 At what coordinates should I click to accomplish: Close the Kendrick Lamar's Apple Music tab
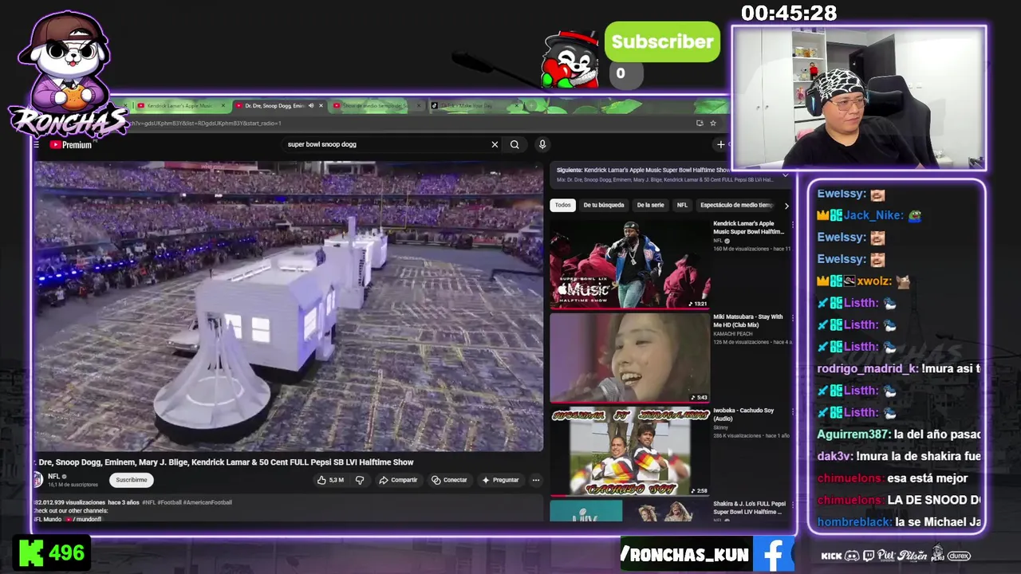tap(224, 105)
